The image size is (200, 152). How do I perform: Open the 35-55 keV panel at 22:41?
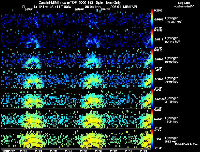(x=68, y=79)
